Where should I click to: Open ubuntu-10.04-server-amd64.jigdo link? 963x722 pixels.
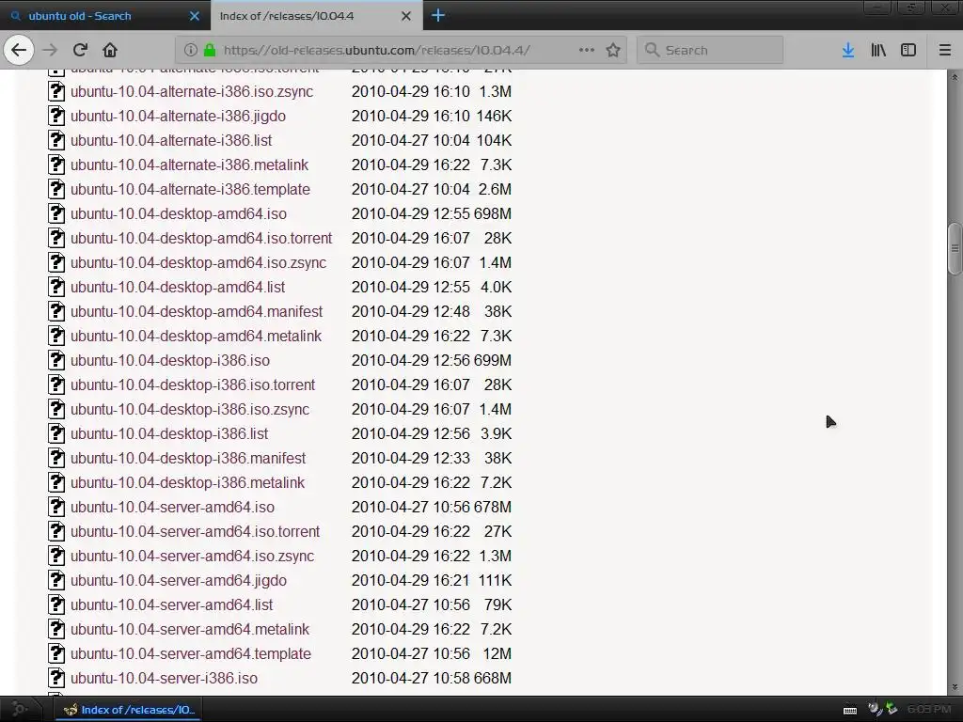click(179, 581)
